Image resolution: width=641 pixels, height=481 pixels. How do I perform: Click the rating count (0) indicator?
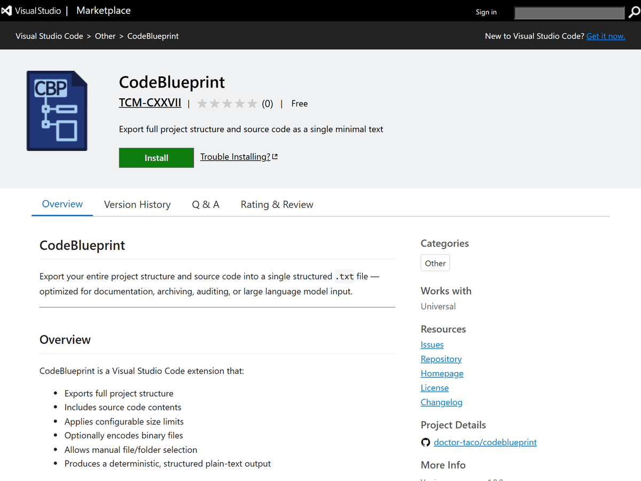(267, 103)
